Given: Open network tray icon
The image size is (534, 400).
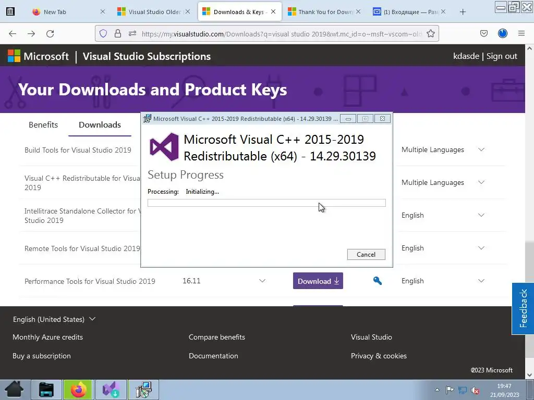Looking at the screenshot, I should pyautogui.click(x=463, y=390).
